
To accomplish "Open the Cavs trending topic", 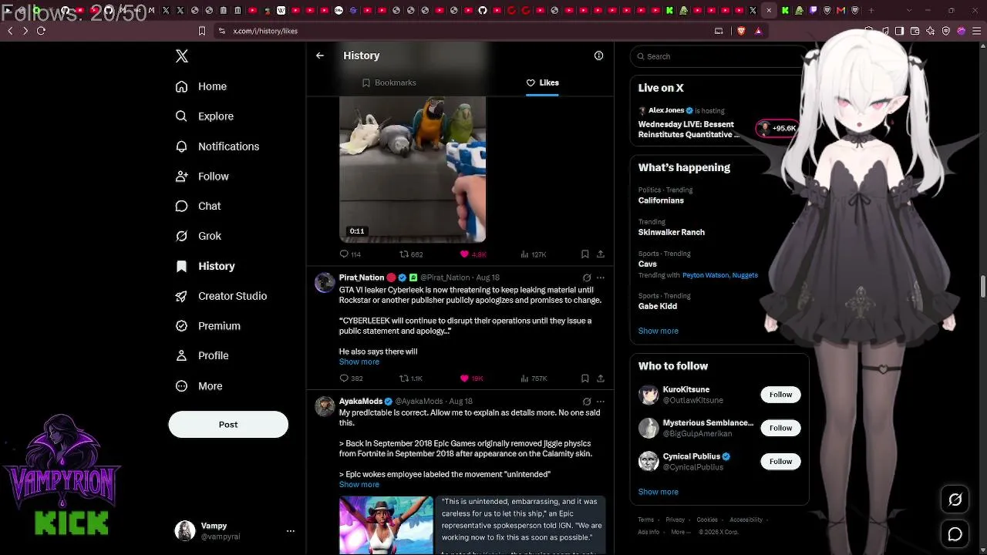I will (x=648, y=264).
